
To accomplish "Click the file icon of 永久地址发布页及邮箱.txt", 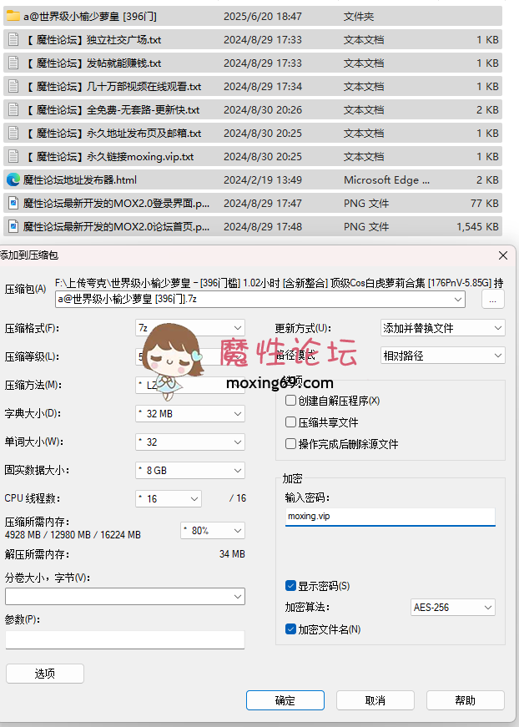I will click(13, 133).
